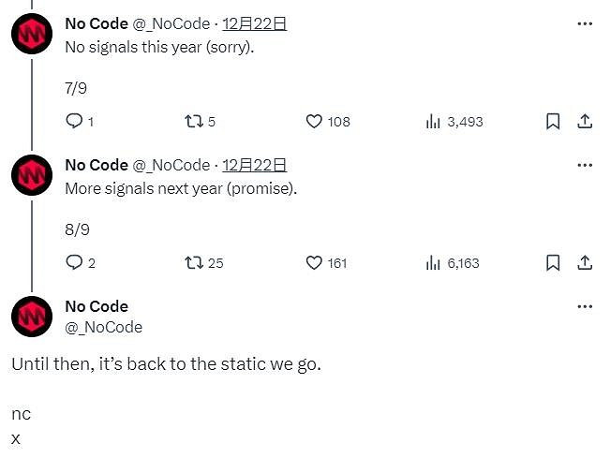The height and width of the screenshot is (458, 610).
Task: Open the date link on the 8/9 tweet
Action: click(254, 165)
